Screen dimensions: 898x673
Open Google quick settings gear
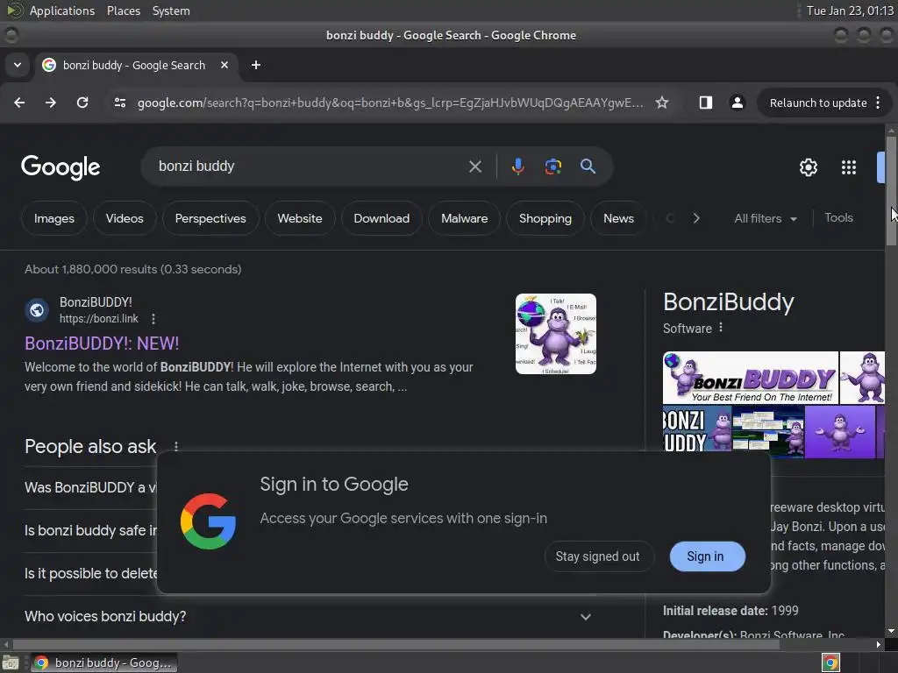click(808, 167)
